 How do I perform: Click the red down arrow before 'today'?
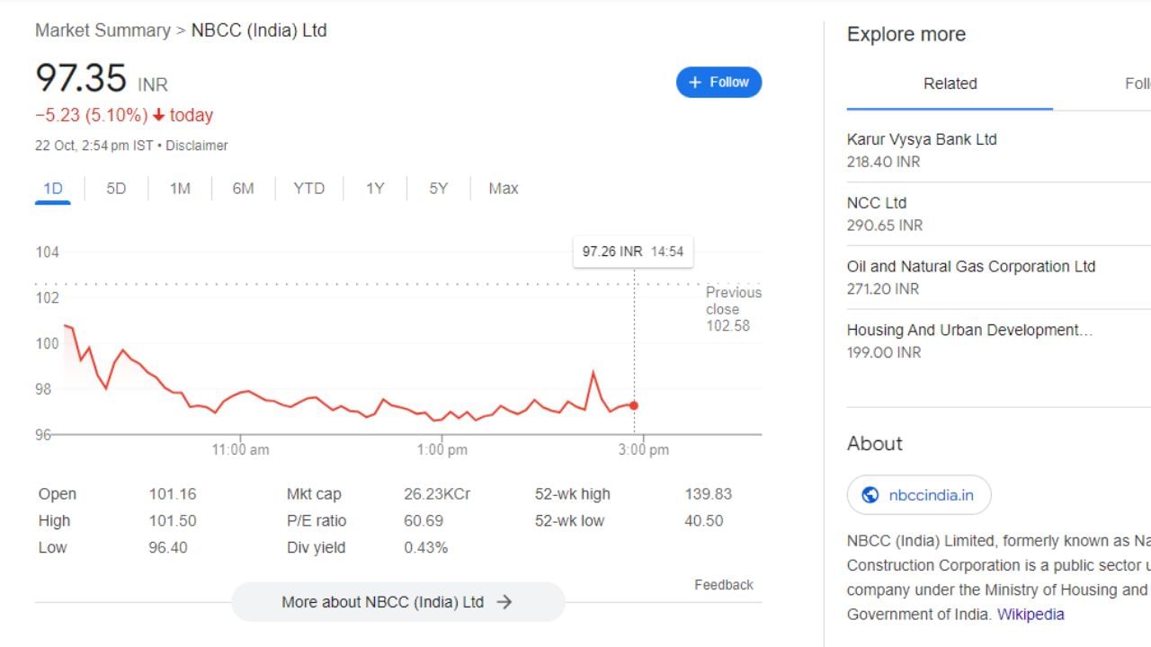click(158, 115)
